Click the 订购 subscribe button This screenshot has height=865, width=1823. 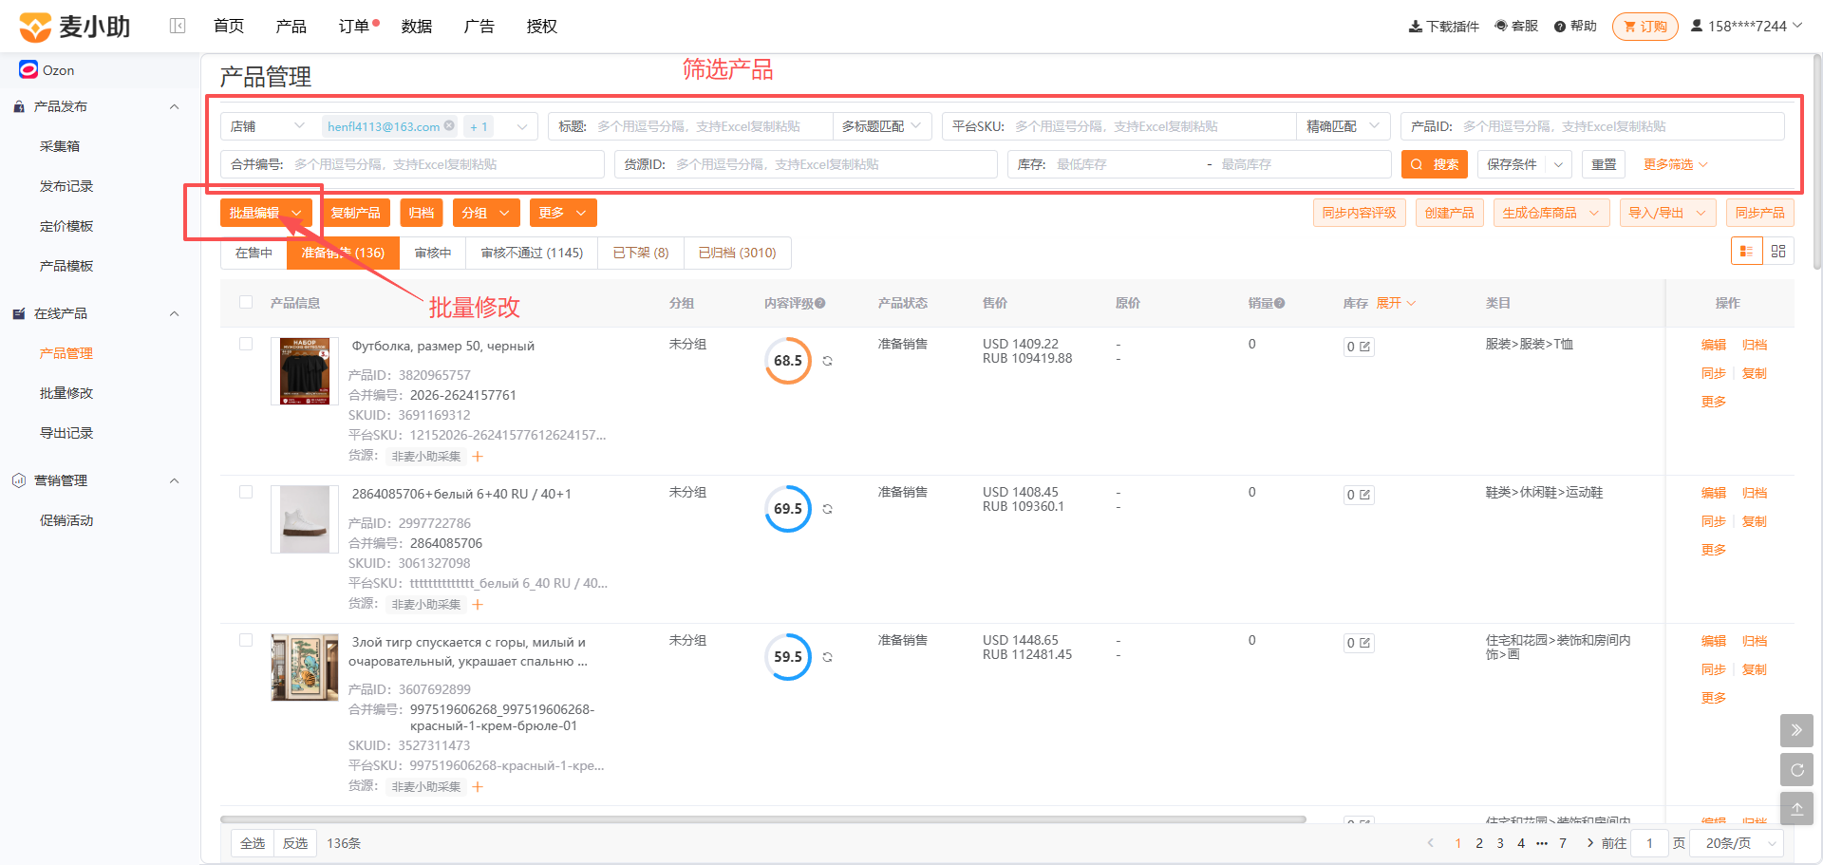click(x=1645, y=27)
